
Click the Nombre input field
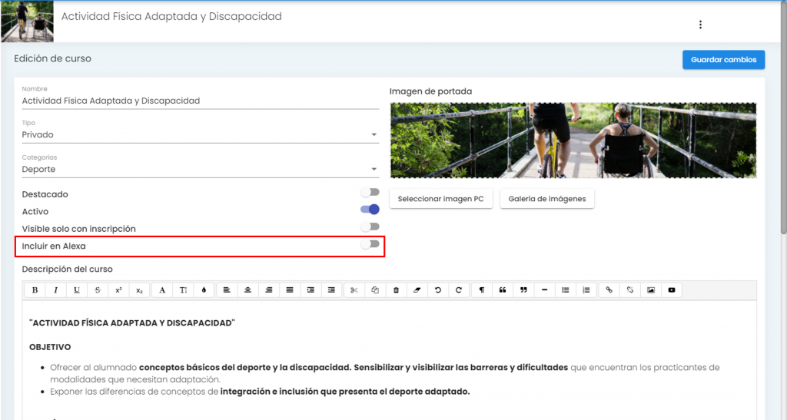(200, 101)
